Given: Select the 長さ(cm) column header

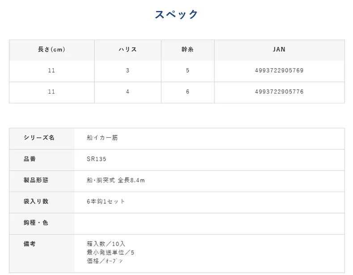Looking at the screenshot, I should pos(51,50).
